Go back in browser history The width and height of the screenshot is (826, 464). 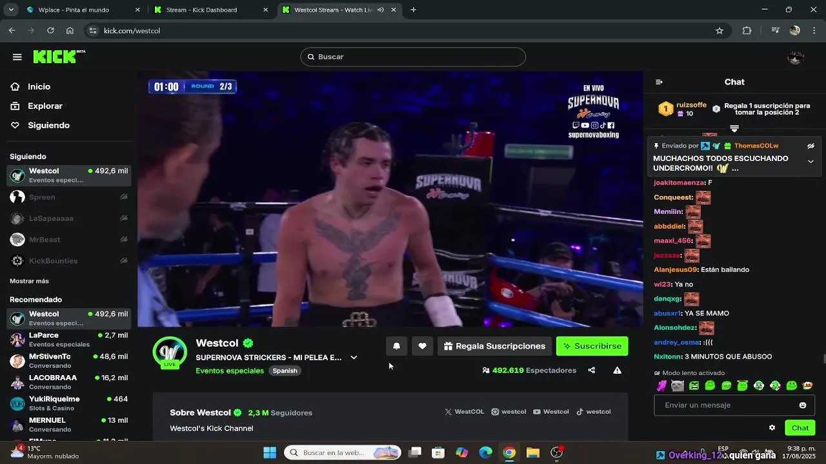pyautogui.click(x=12, y=30)
